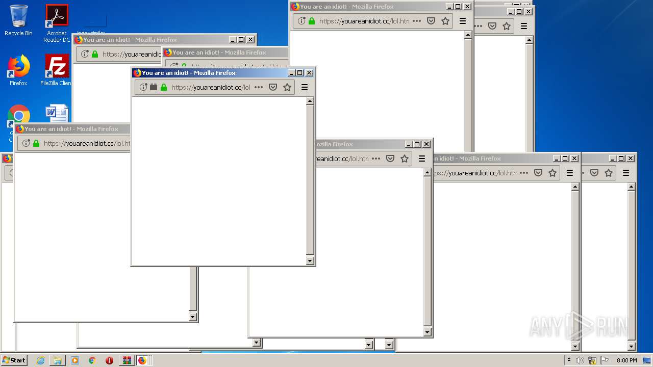Click scroll-down arrow in the lower-middle Firefox window
Screen dimensions: 653x367
point(427,332)
